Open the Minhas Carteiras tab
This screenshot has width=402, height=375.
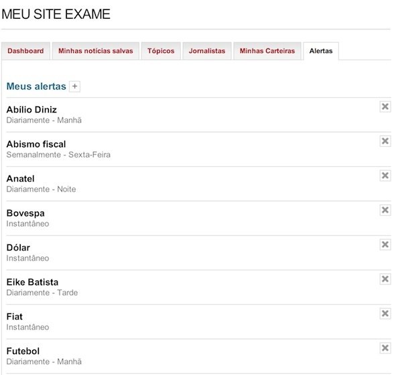click(x=267, y=51)
